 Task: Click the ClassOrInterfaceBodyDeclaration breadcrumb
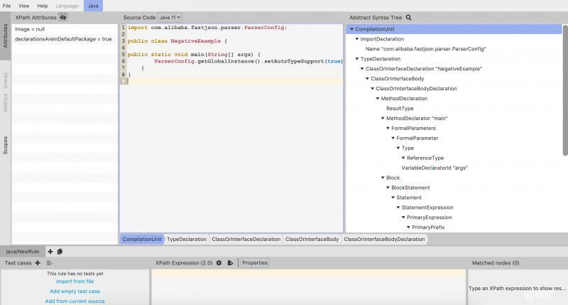[384, 240]
